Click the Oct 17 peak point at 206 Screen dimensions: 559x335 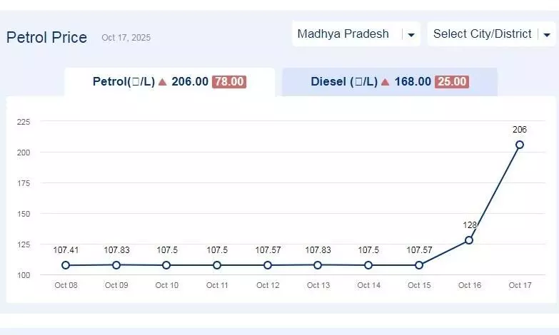[x=520, y=145]
